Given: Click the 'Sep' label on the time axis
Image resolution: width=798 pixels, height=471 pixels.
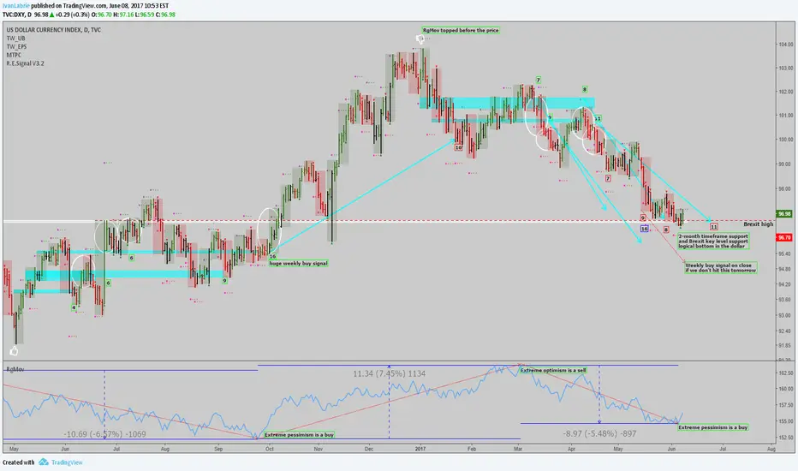Looking at the screenshot, I should click(x=218, y=449).
